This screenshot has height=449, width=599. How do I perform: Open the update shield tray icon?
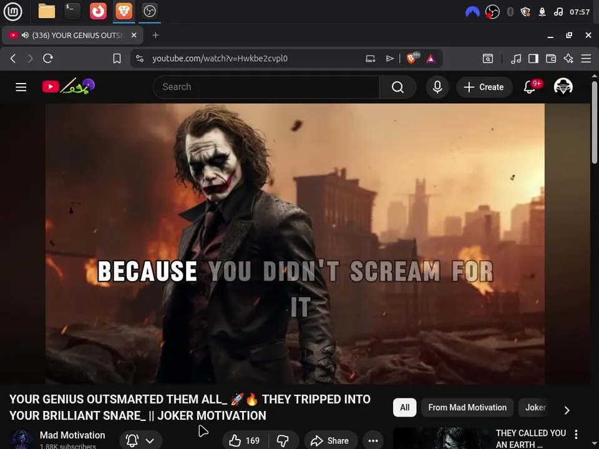click(525, 12)
